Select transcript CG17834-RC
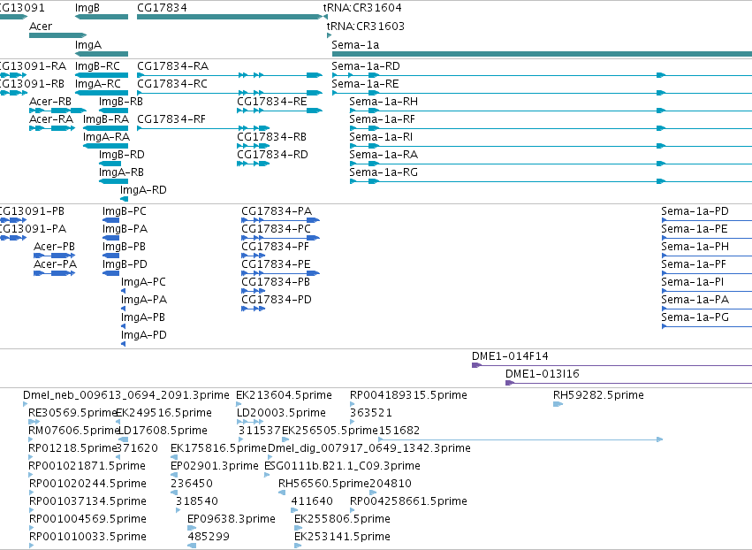 pos(230,93)
